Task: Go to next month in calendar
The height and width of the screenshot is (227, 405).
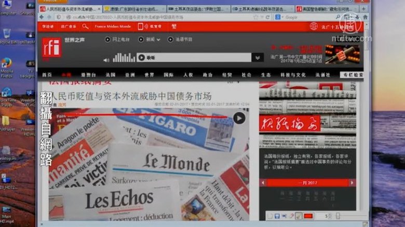Action: click(x=352, y=183)
